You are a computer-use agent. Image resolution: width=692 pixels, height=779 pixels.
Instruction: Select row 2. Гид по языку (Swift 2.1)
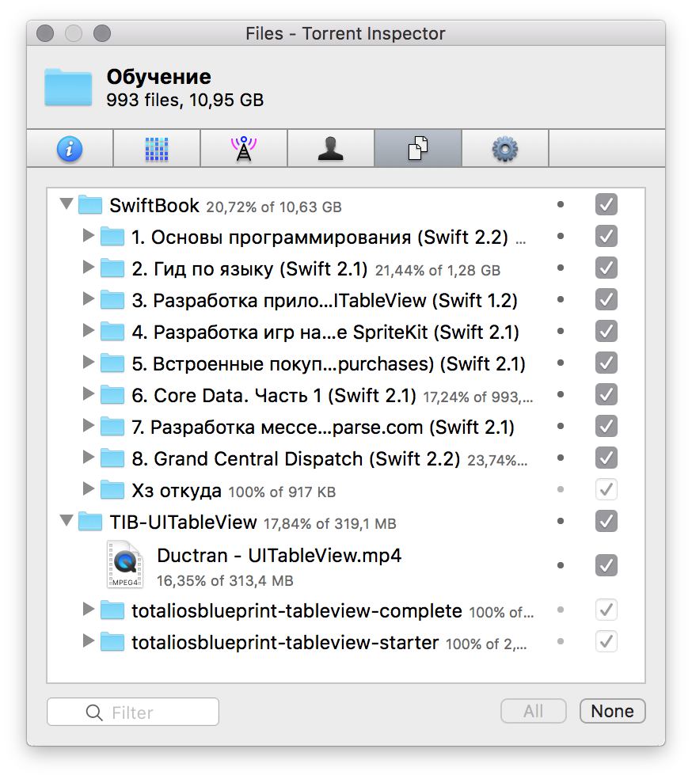(346, 268)
